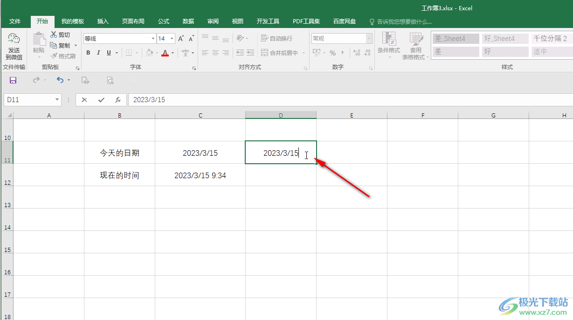This screenshot has height=320, width=573.
Task: Switch to the 页面布局 Page Layout tab
Action: pyautogui.click(x=133, y=21)
